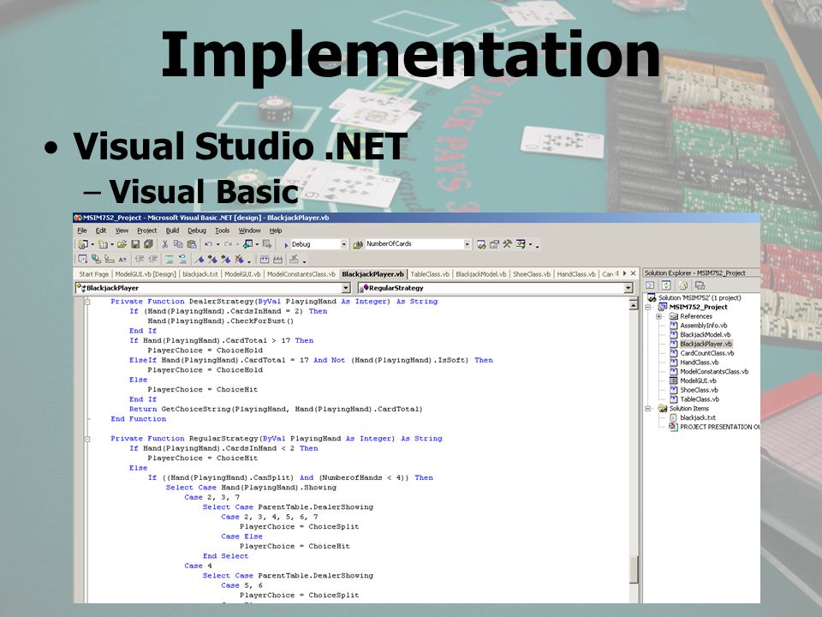
Task: Open the Build menu
Action: click(172, 231)
